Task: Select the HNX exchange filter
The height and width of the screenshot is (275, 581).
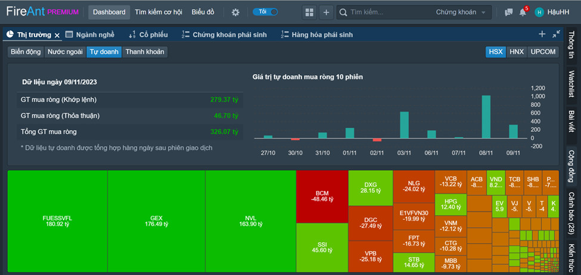Action: pyautogui.click(x=517, y=52)
